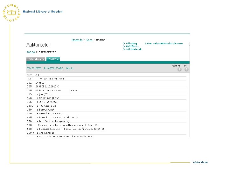The width and height of the screenshot is (229, 171).
Task: Click E-POSTA/SPARA in the grey toolbar
Action: (54, 68)
